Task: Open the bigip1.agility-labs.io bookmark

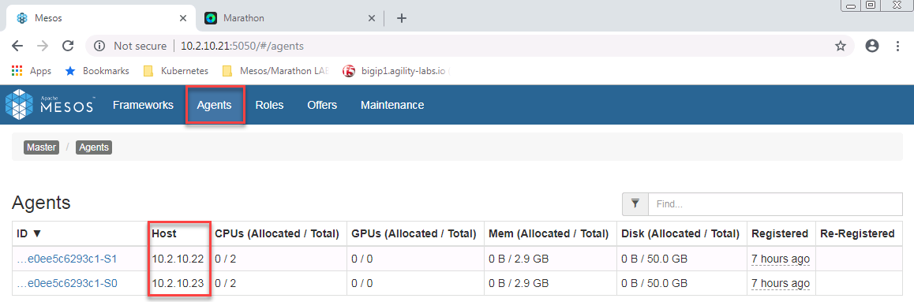Action: (x=395, y=71)
